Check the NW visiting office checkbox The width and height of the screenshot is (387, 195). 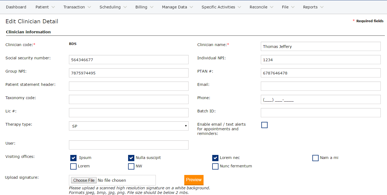click(x=131, y=166)
